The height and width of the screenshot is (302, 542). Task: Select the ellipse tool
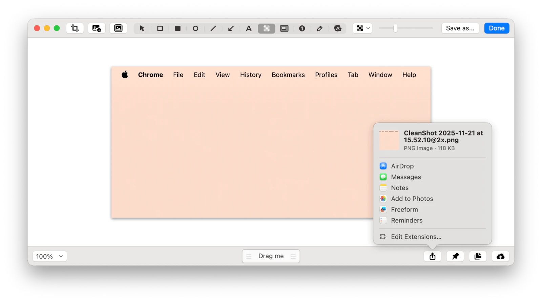[195, 28]
